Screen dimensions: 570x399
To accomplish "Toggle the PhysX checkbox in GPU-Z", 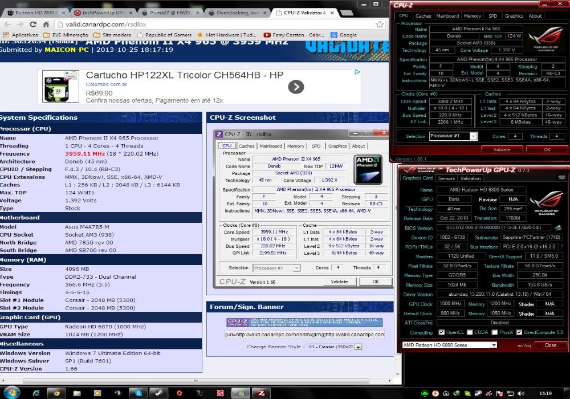I will click(494, 332).
